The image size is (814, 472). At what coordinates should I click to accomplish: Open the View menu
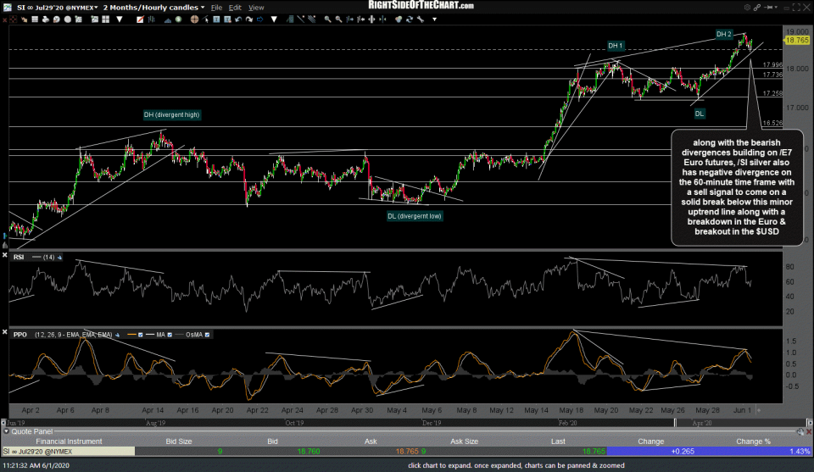256,7
